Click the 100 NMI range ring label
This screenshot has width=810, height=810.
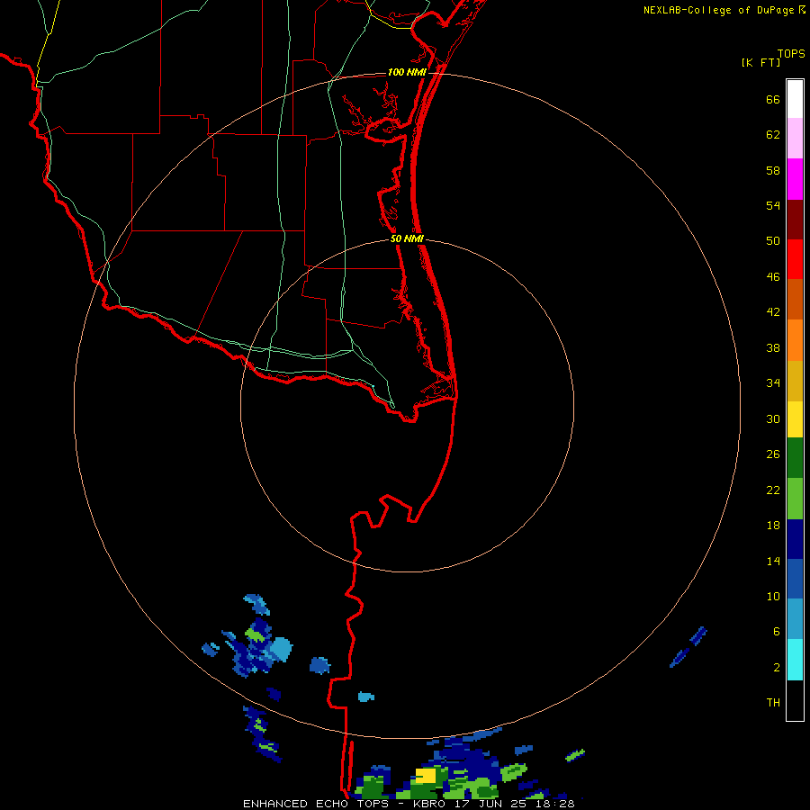coord(407,72)
